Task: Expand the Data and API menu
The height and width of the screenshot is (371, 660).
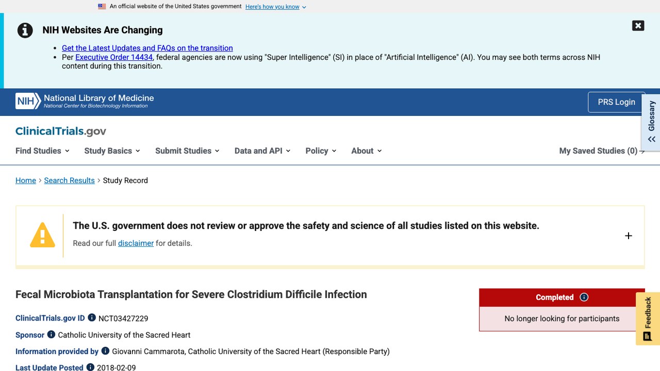Action: [x=262, y=151]
